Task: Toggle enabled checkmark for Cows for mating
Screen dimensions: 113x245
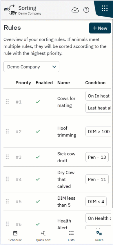Action: [38, 102]
